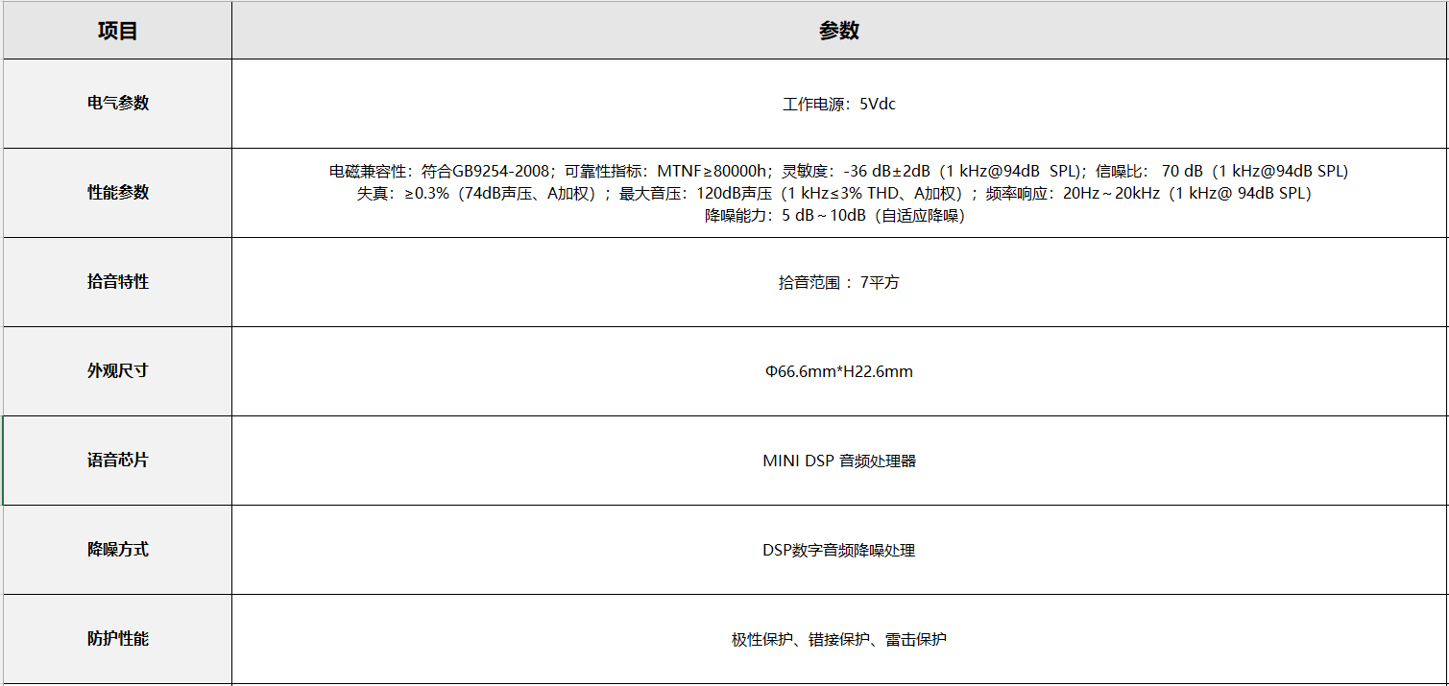Select the 防护性能 row label cell
The image size is (1449, 686).
[117, 639]
